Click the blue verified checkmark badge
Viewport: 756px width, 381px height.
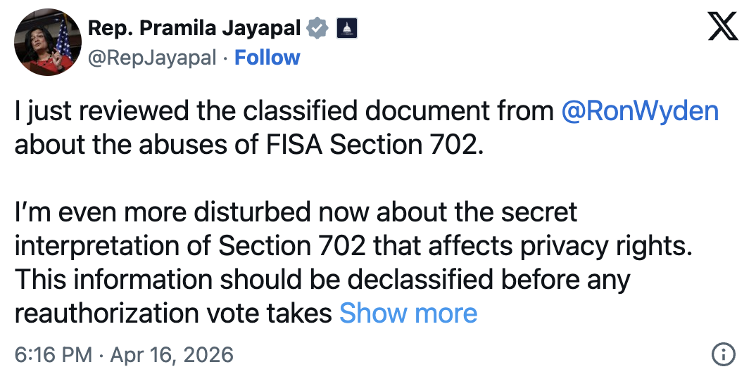319,28
